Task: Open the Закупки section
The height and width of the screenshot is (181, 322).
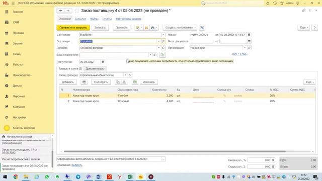Action: pos(18,44)
